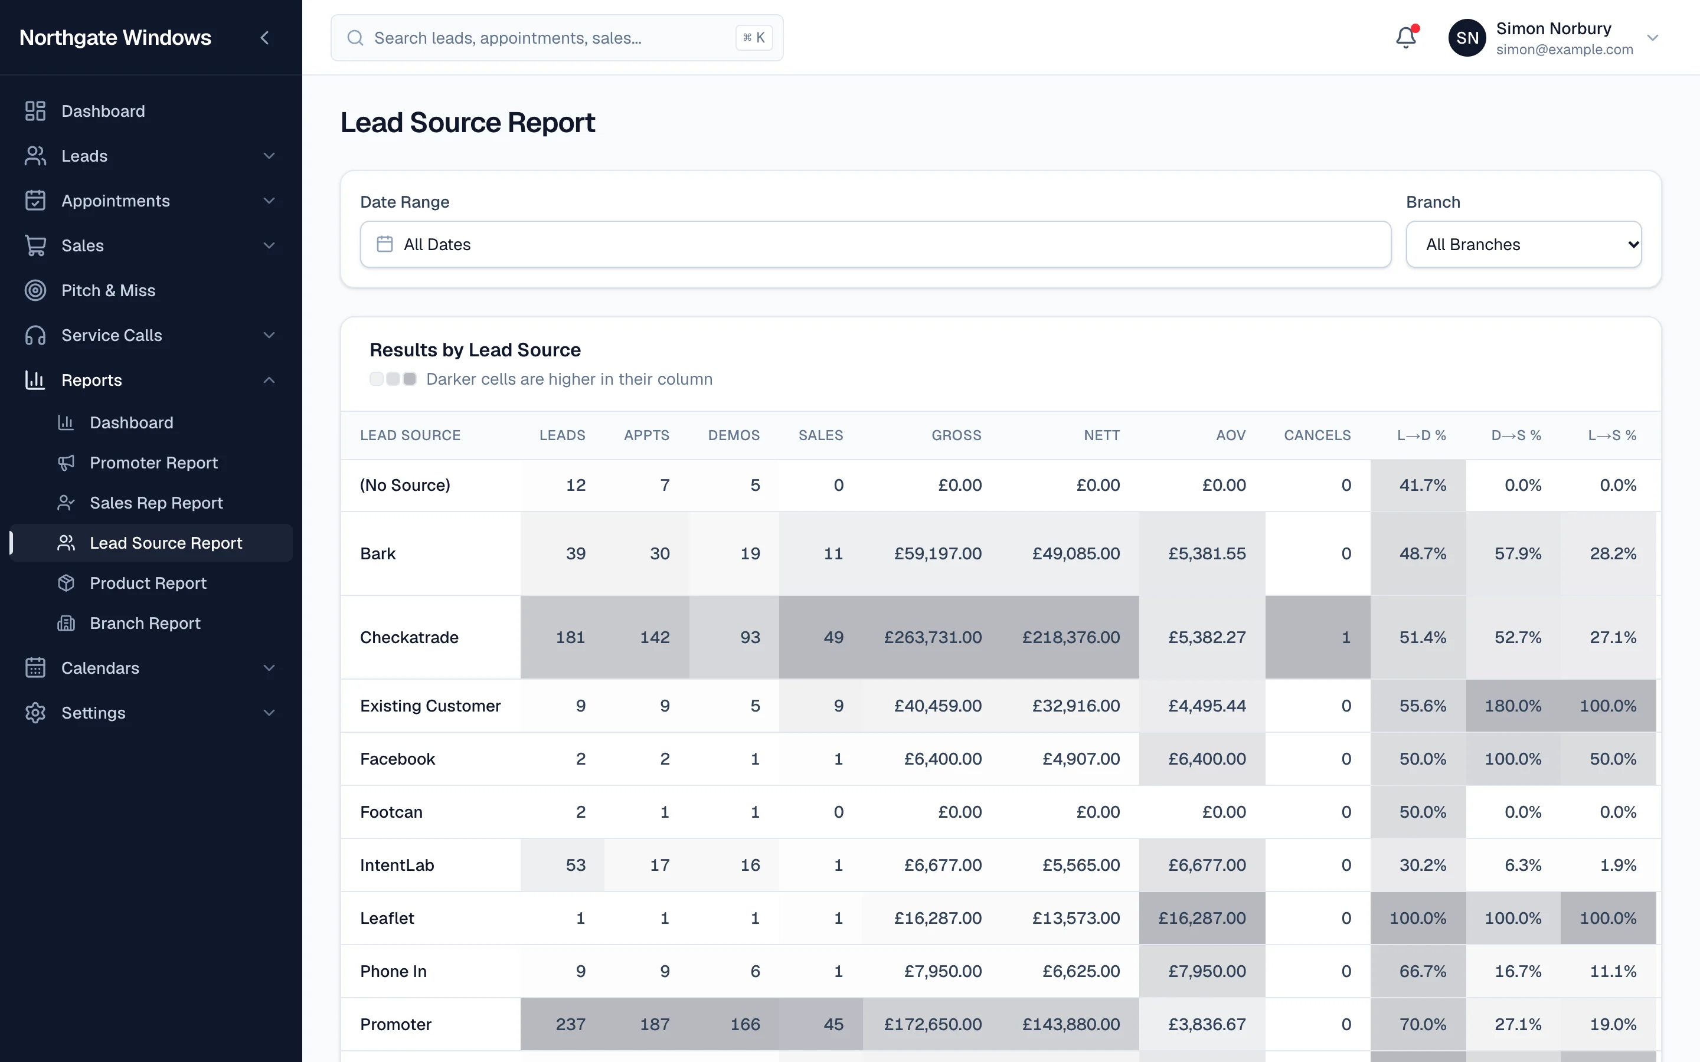Expand the Settings menu chevron
Viewport: 1700px width, 1062px height.
pos(269,713)
